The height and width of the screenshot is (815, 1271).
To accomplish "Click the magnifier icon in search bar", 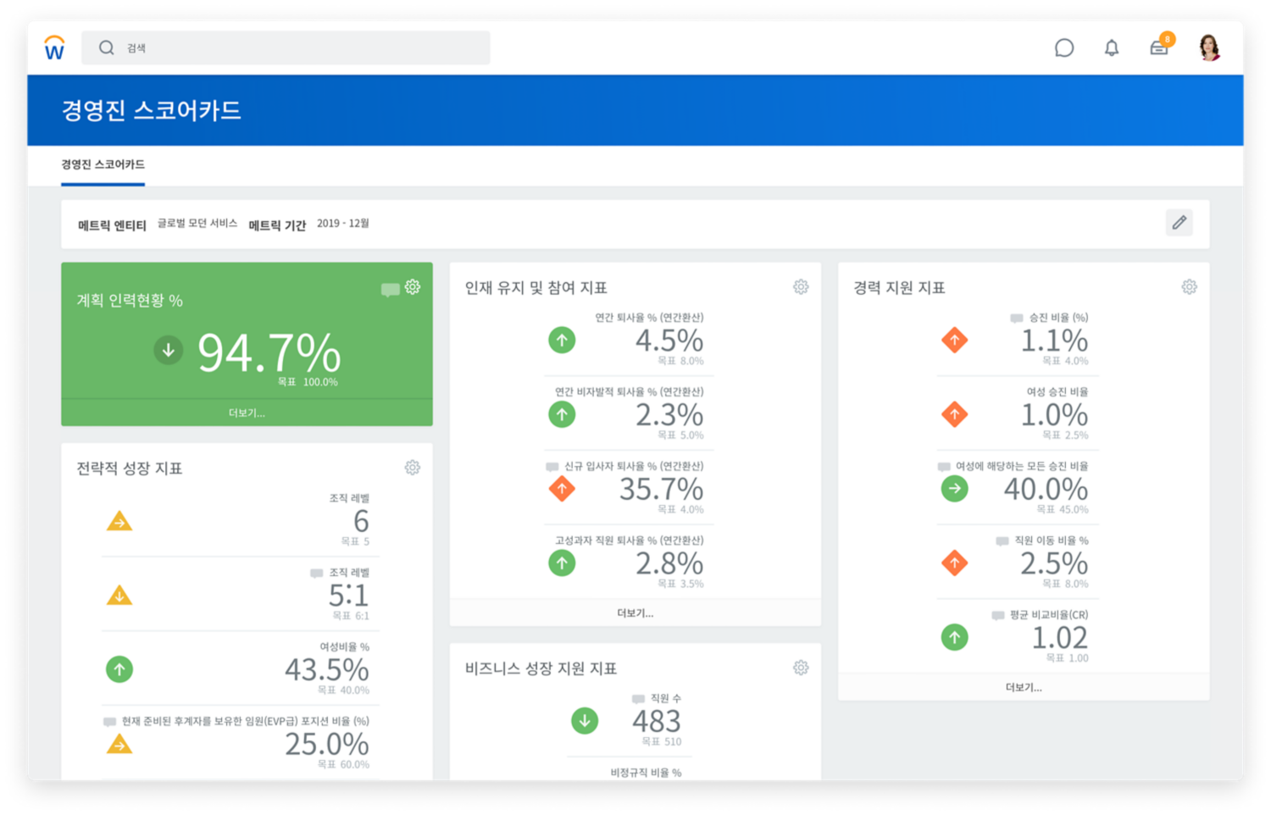I will pyautogui.click(x=106, y=47).
